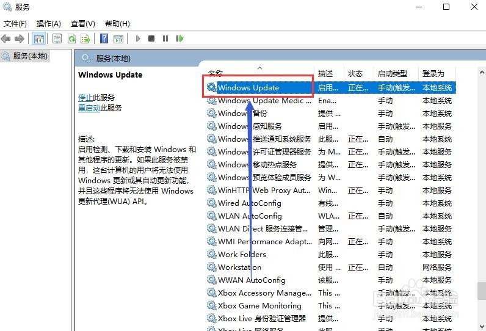The width and height of the screenshot is (486, 331).
Task: Select the Wired AutoConfig service
Action: pyautogui.click(x=330, y=203)
